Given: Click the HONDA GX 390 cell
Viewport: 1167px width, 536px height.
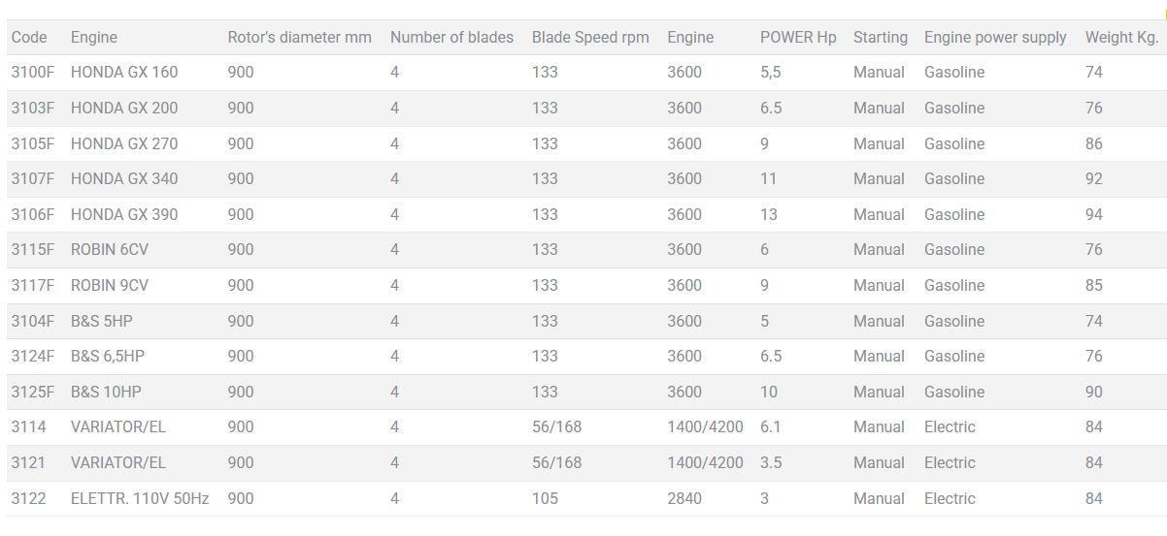Looking at the screenshot, I should (124, 215).
